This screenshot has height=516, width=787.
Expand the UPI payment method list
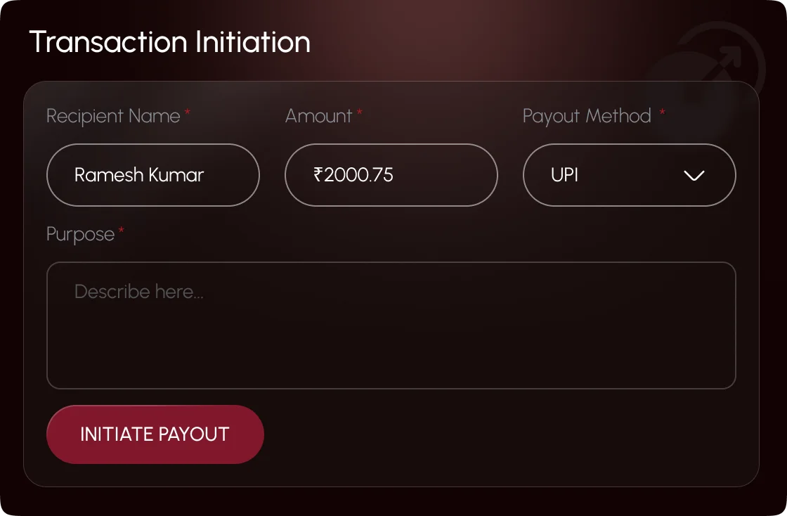pyautogui.click(x=629, y=175)
